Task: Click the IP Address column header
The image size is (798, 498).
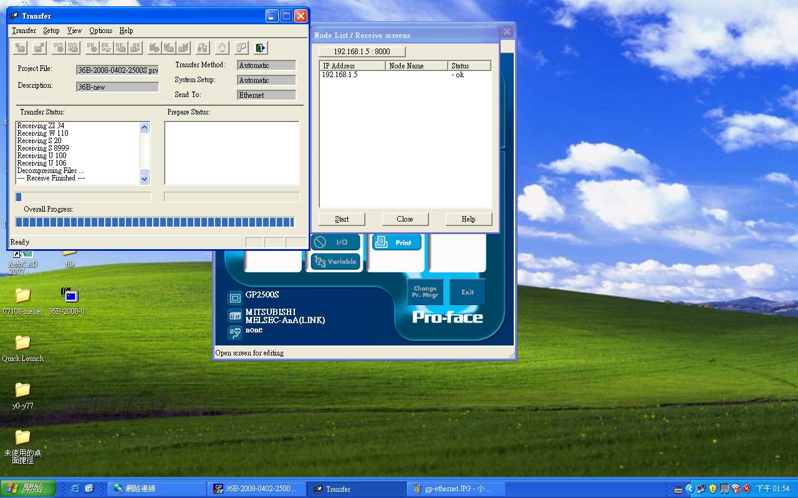Action: [352, 65]
